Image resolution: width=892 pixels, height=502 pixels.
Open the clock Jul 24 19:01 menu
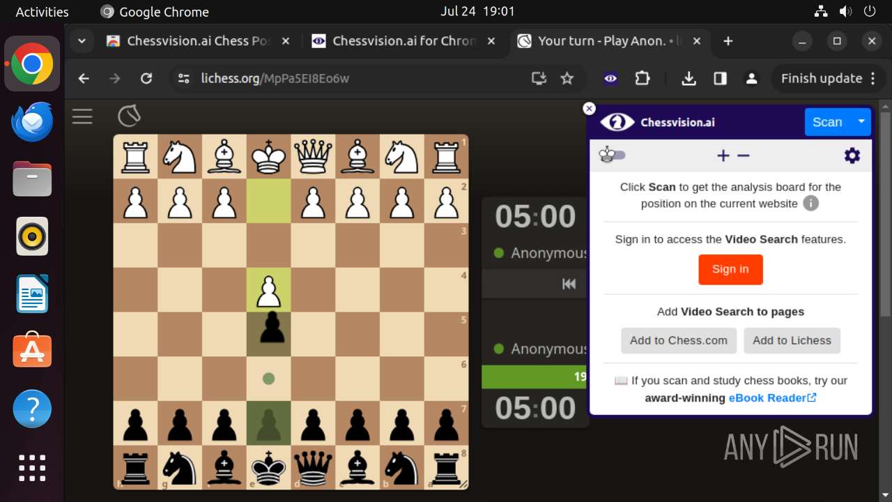[477, 12]
